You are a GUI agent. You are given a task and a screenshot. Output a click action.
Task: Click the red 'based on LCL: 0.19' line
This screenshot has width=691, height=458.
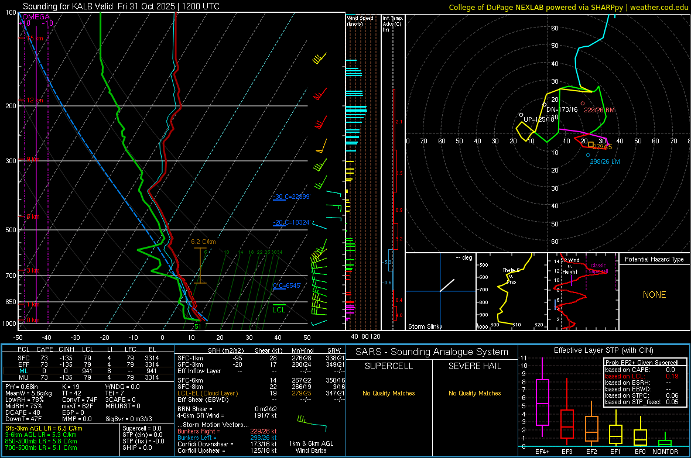click(x=642, y=377)
